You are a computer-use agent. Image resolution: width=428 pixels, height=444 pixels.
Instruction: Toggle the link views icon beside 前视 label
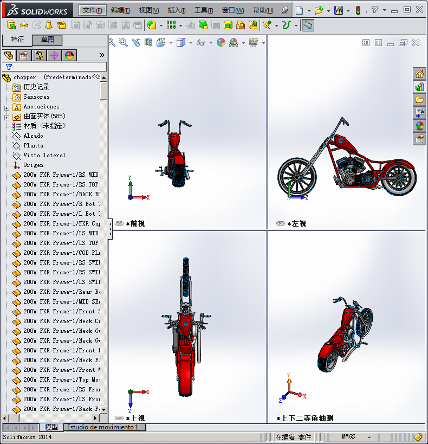(119, 223)
